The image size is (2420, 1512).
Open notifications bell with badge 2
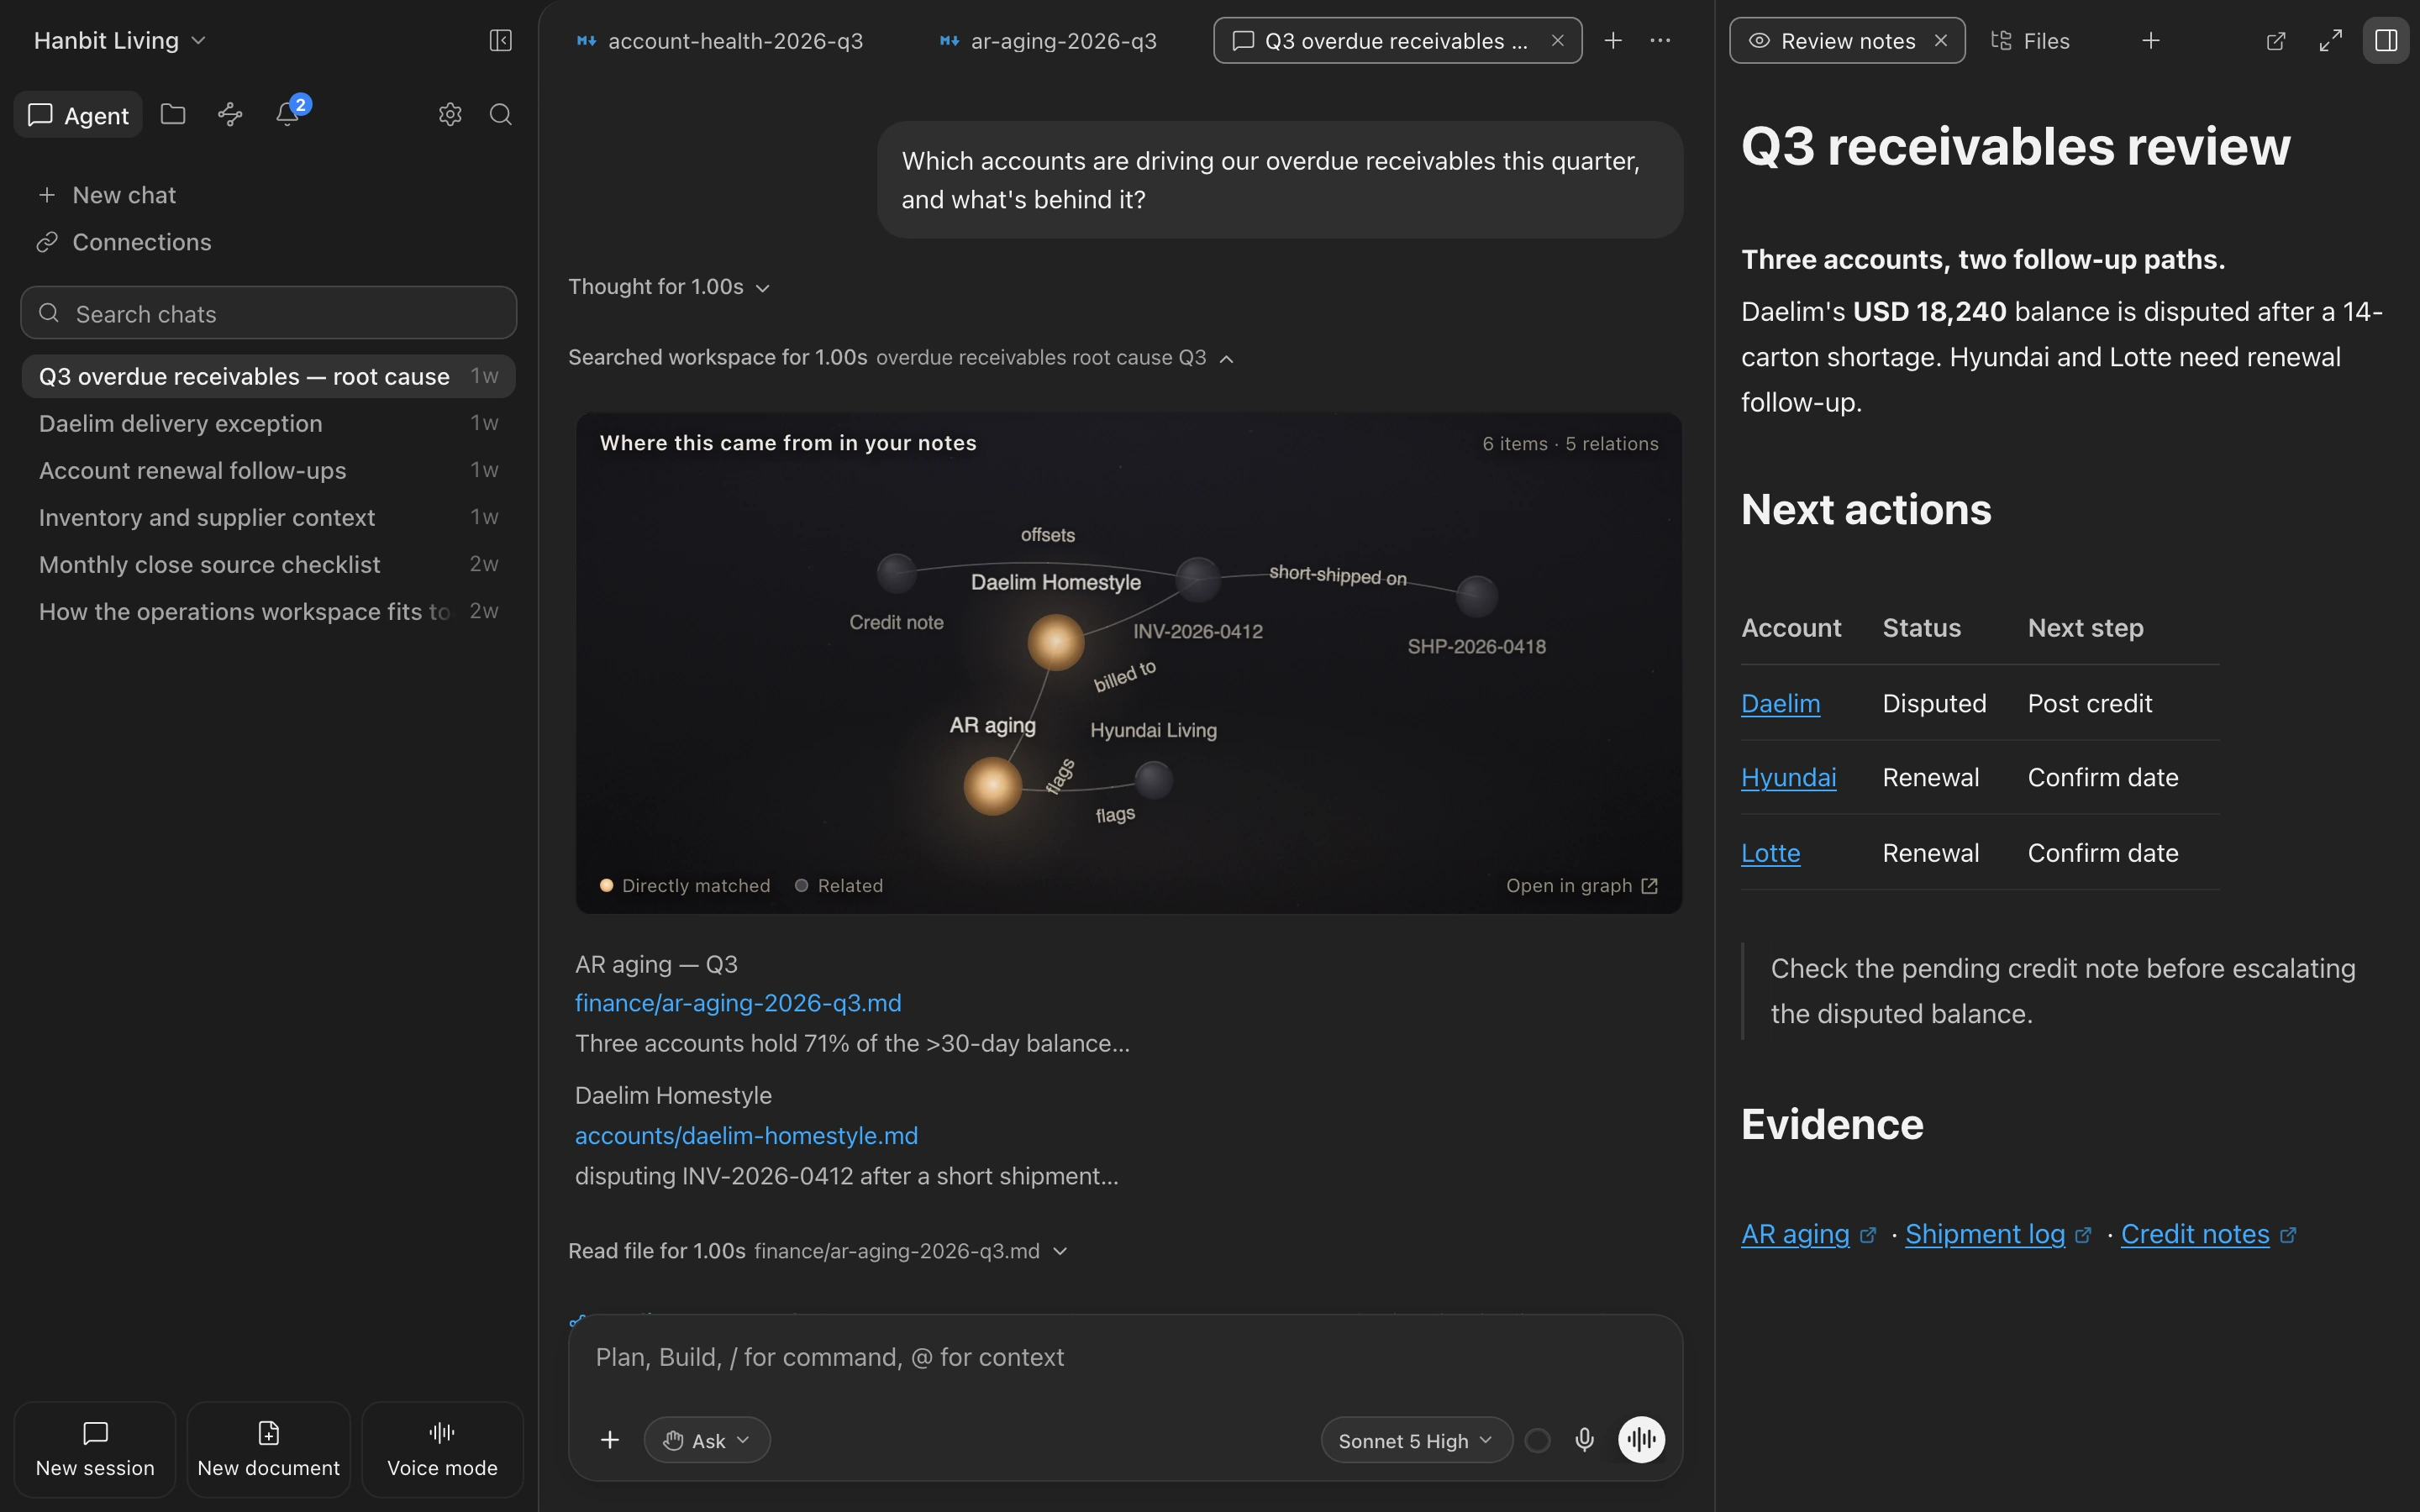(x=289, y=113)
